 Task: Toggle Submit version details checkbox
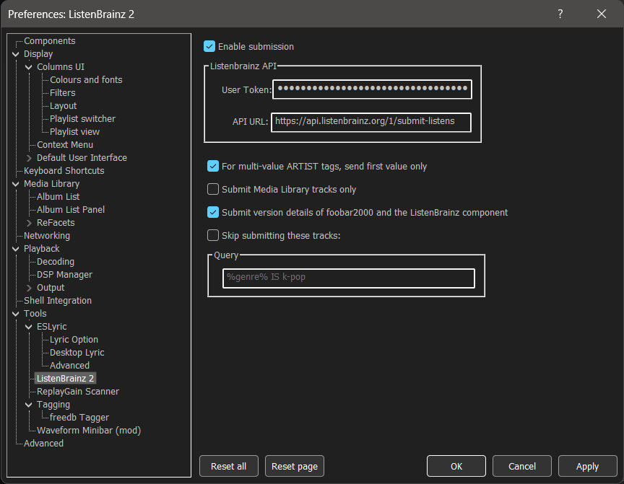(x=213, y=212)
